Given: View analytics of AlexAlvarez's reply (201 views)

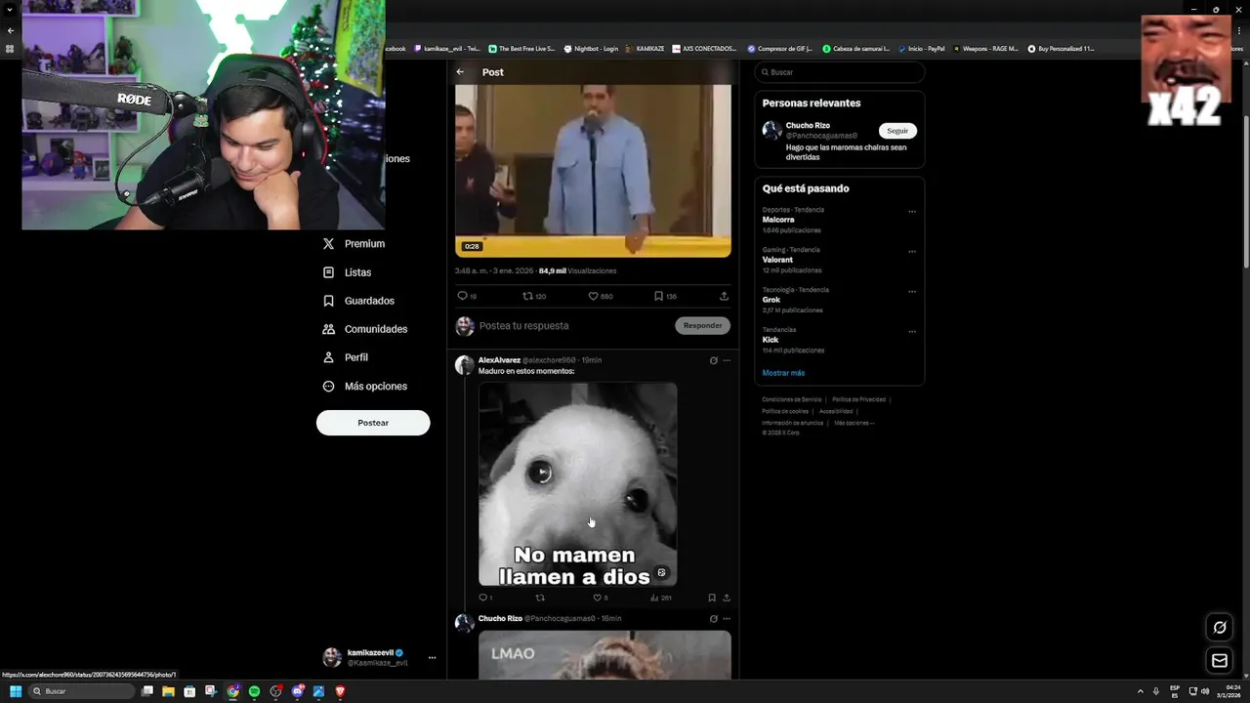Looking at the screenshot, I should (661, 598).
